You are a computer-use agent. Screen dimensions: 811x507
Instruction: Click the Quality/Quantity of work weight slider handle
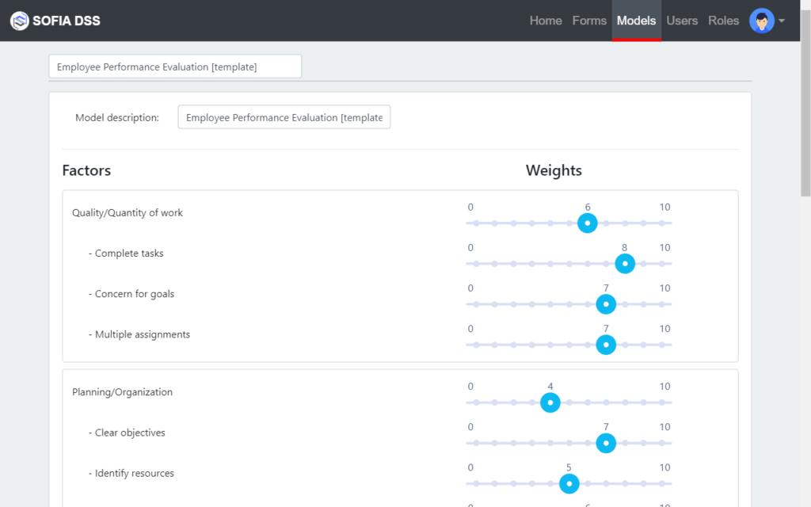(588, 223)
